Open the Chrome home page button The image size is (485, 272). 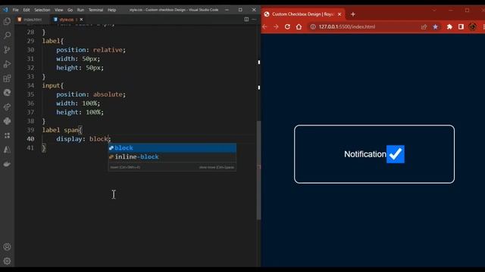(x=299, y=27)
